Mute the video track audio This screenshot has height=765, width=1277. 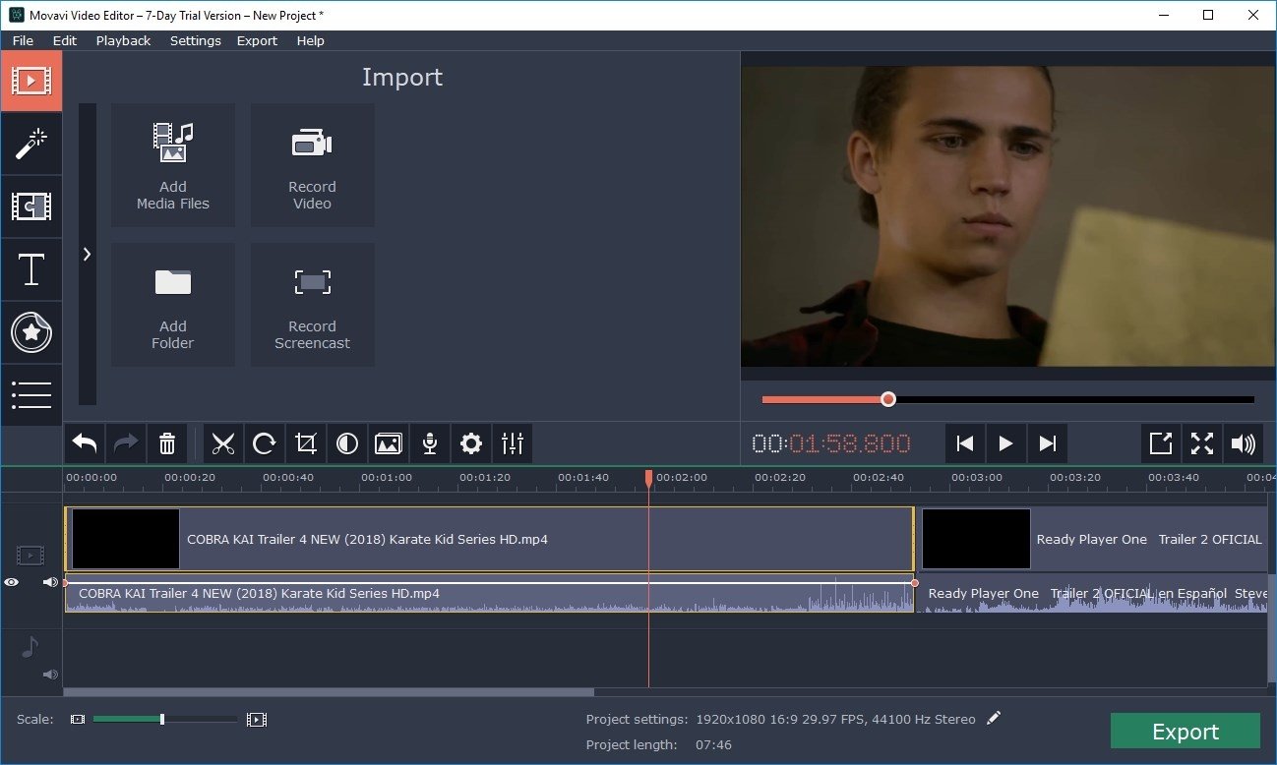point(50,582)
